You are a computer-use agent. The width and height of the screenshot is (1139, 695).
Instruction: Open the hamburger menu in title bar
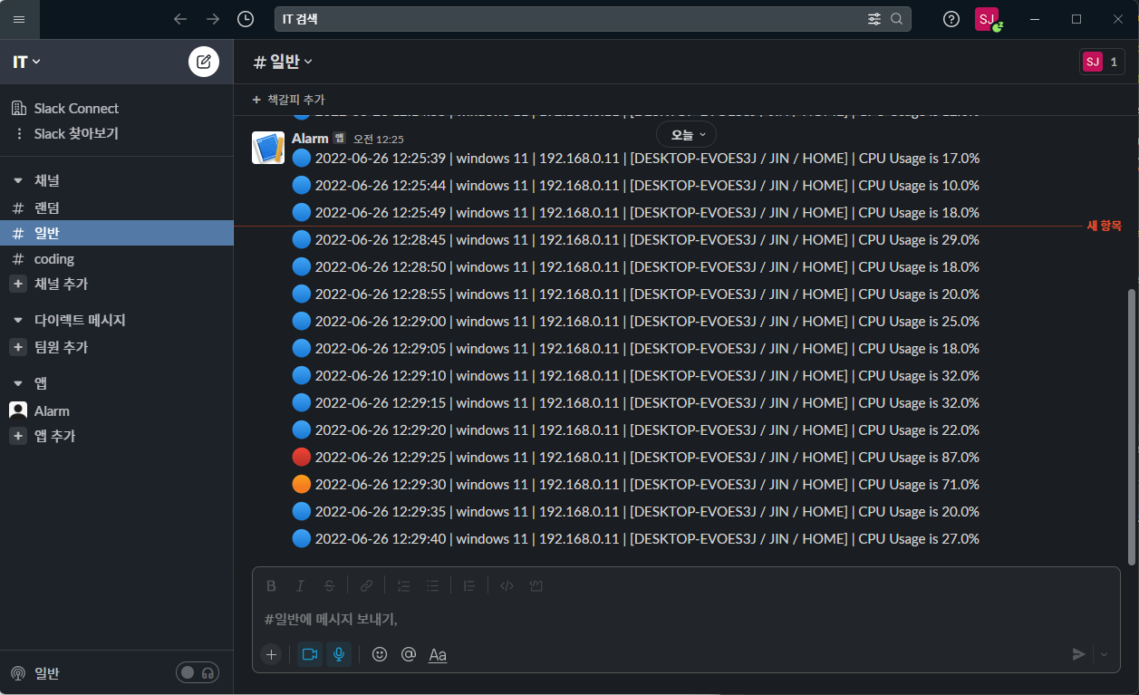tap(19, 19)
